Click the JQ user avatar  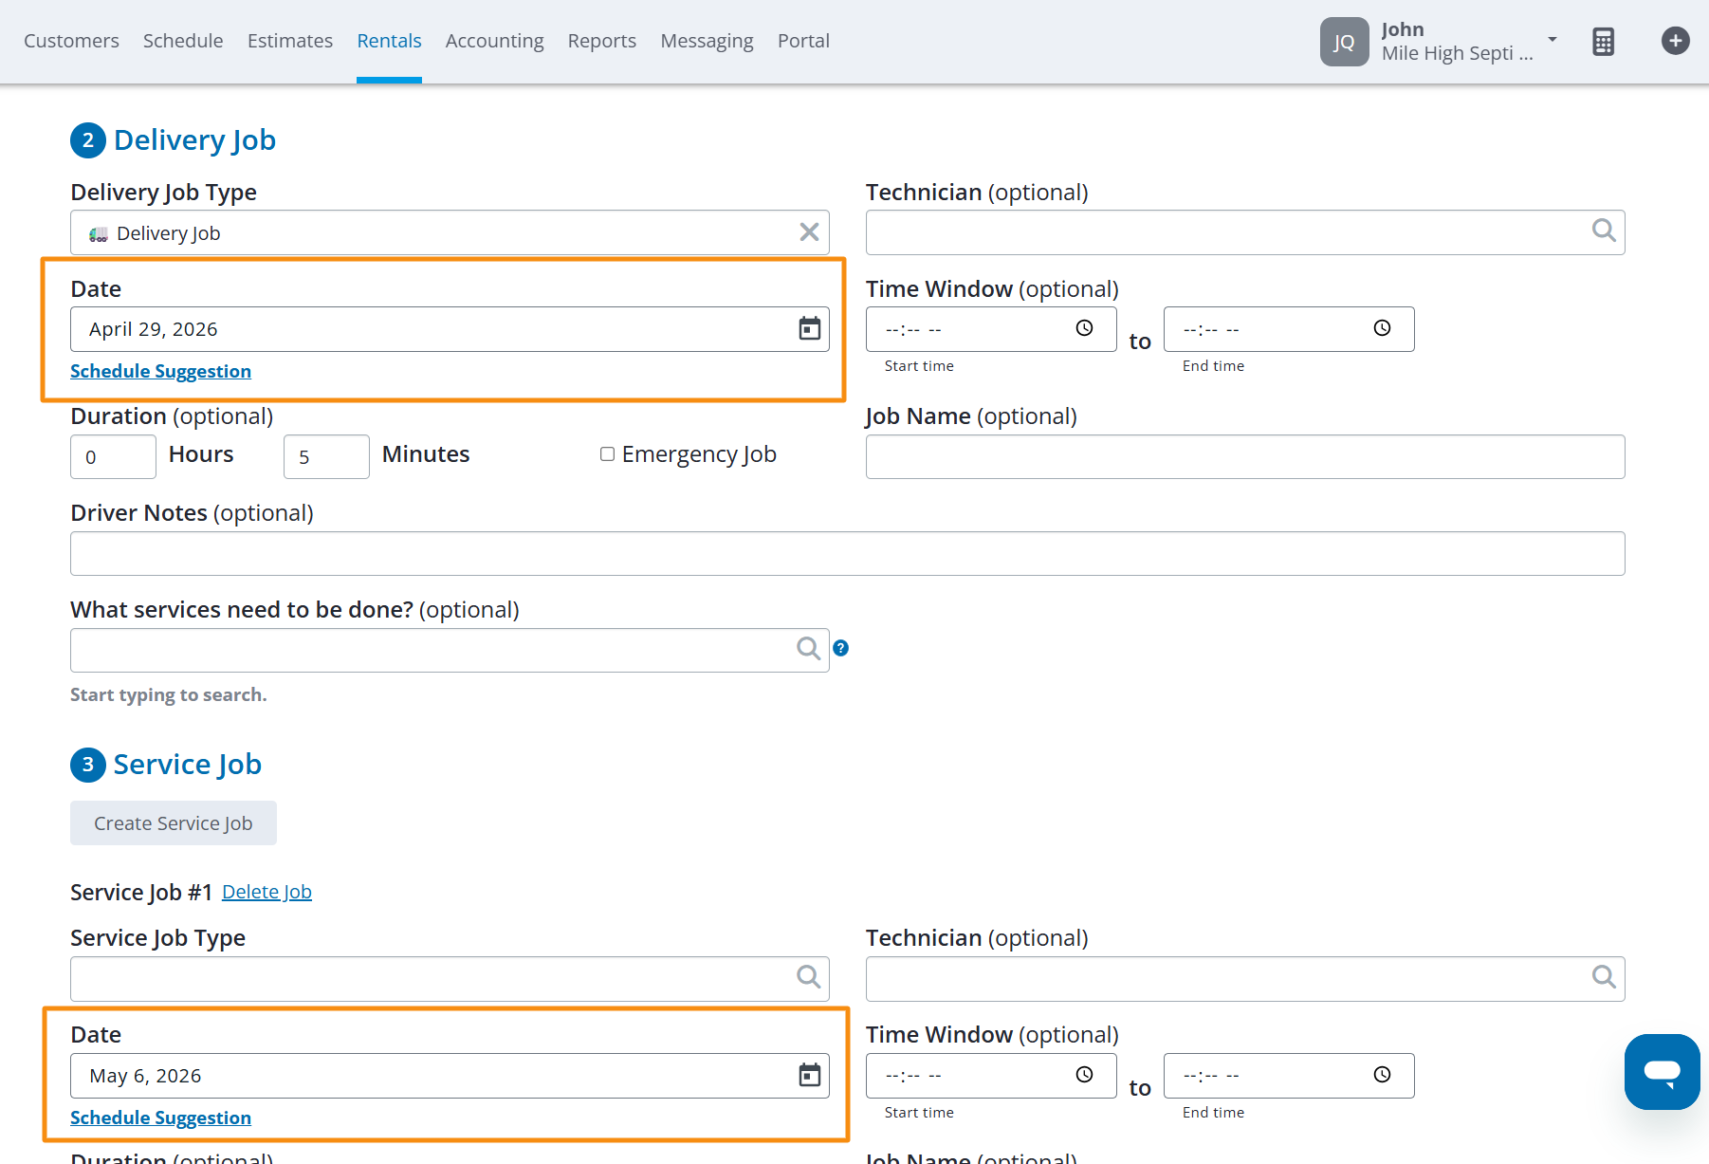click(x=1344, y=42)
